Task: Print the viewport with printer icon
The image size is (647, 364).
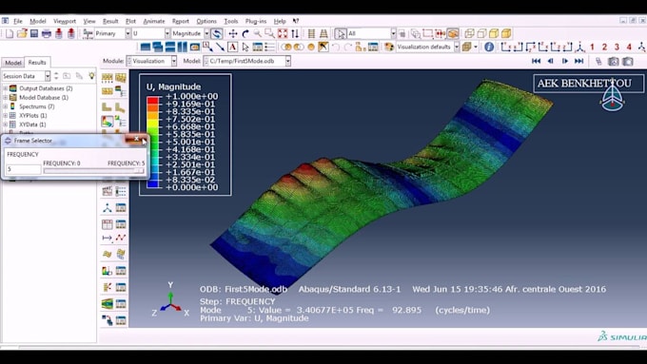Action: [47, 33]
